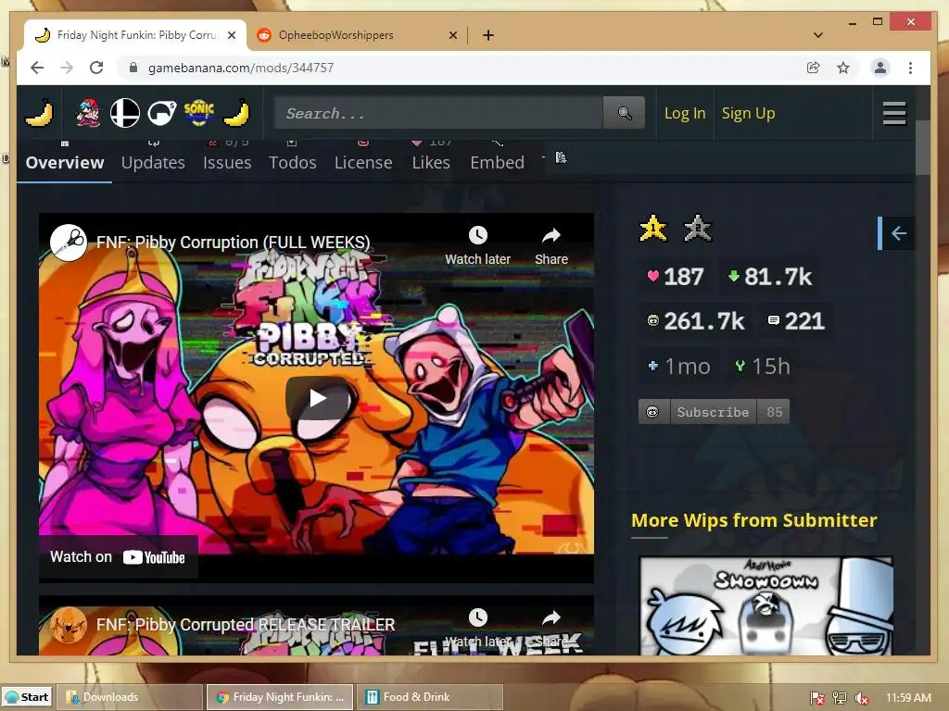
Task: Click the search magnifier button
Action: click(624, 113)
